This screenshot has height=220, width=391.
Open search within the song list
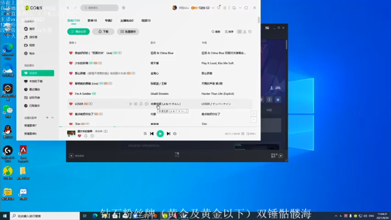(x=216, y=32)
